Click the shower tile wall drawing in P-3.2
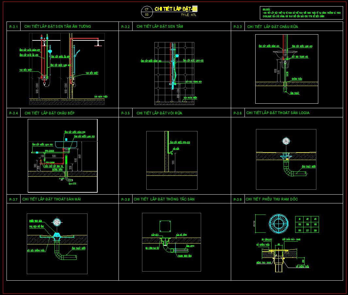 (174, 73)
